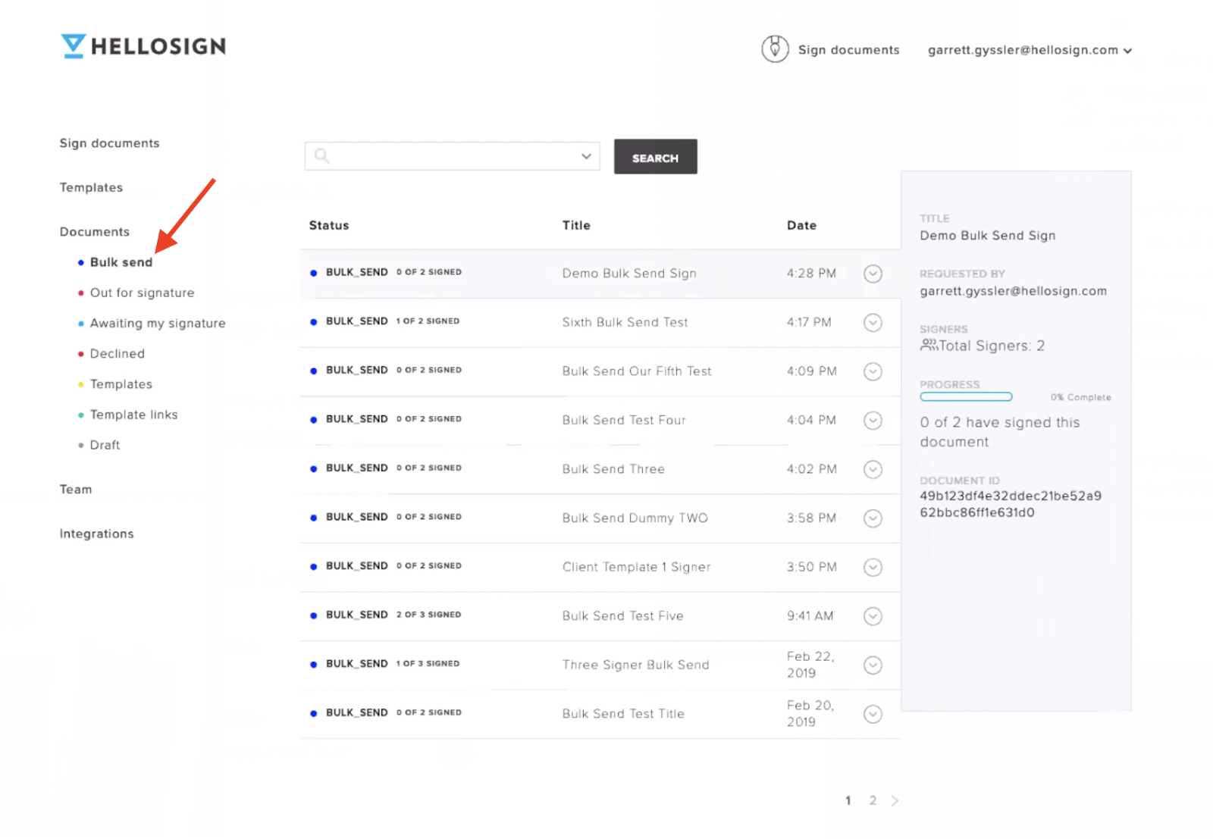Click the 0% Complete label
Image resolution: width=1213 pixels, height=839 pixels.
tap(1080, 397)
